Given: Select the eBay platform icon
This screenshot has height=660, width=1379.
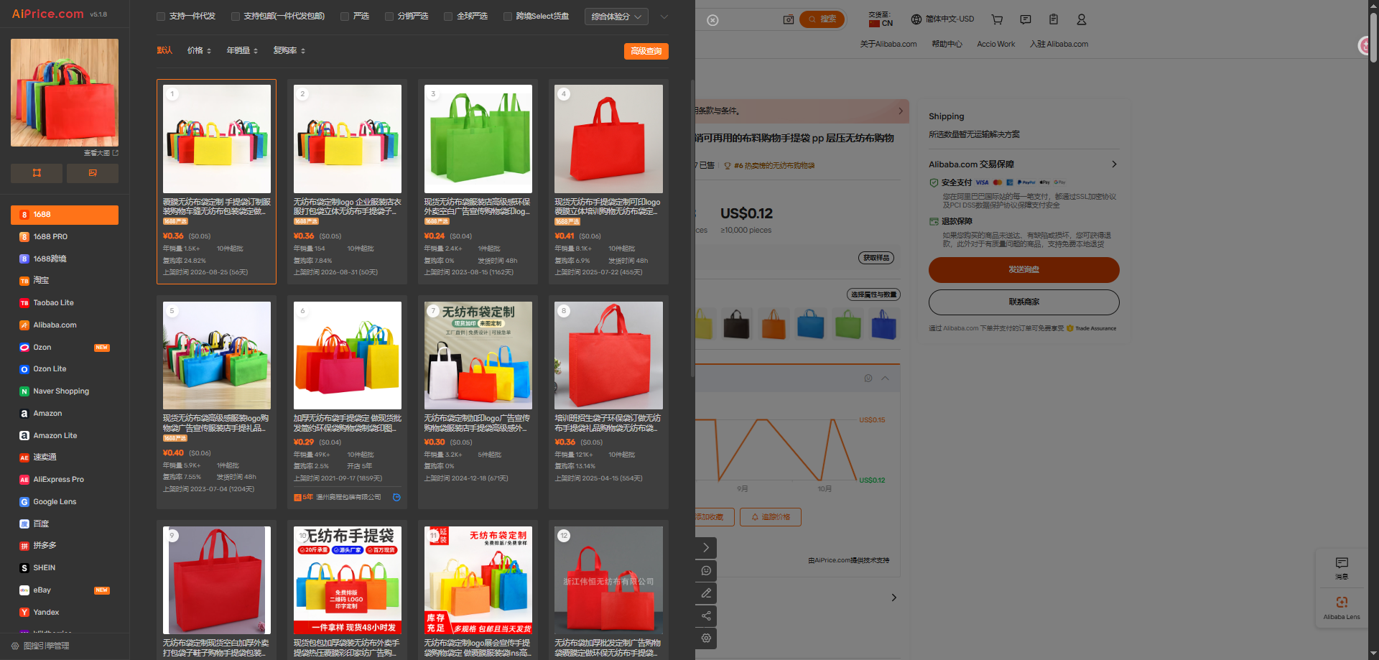Looking at the screenshot, I should 24,590.
